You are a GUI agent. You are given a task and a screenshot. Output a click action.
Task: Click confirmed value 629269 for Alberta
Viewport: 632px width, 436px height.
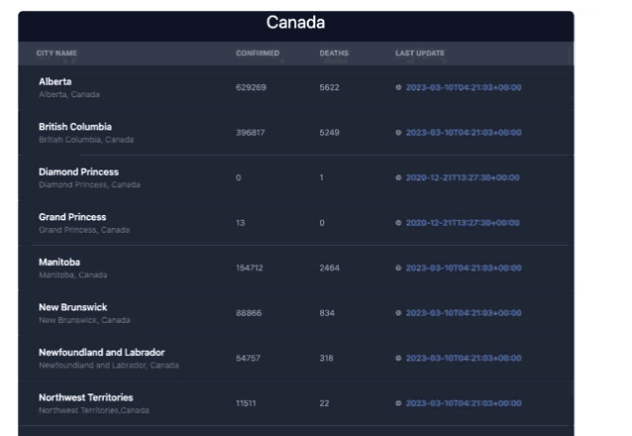coord(251,87)
